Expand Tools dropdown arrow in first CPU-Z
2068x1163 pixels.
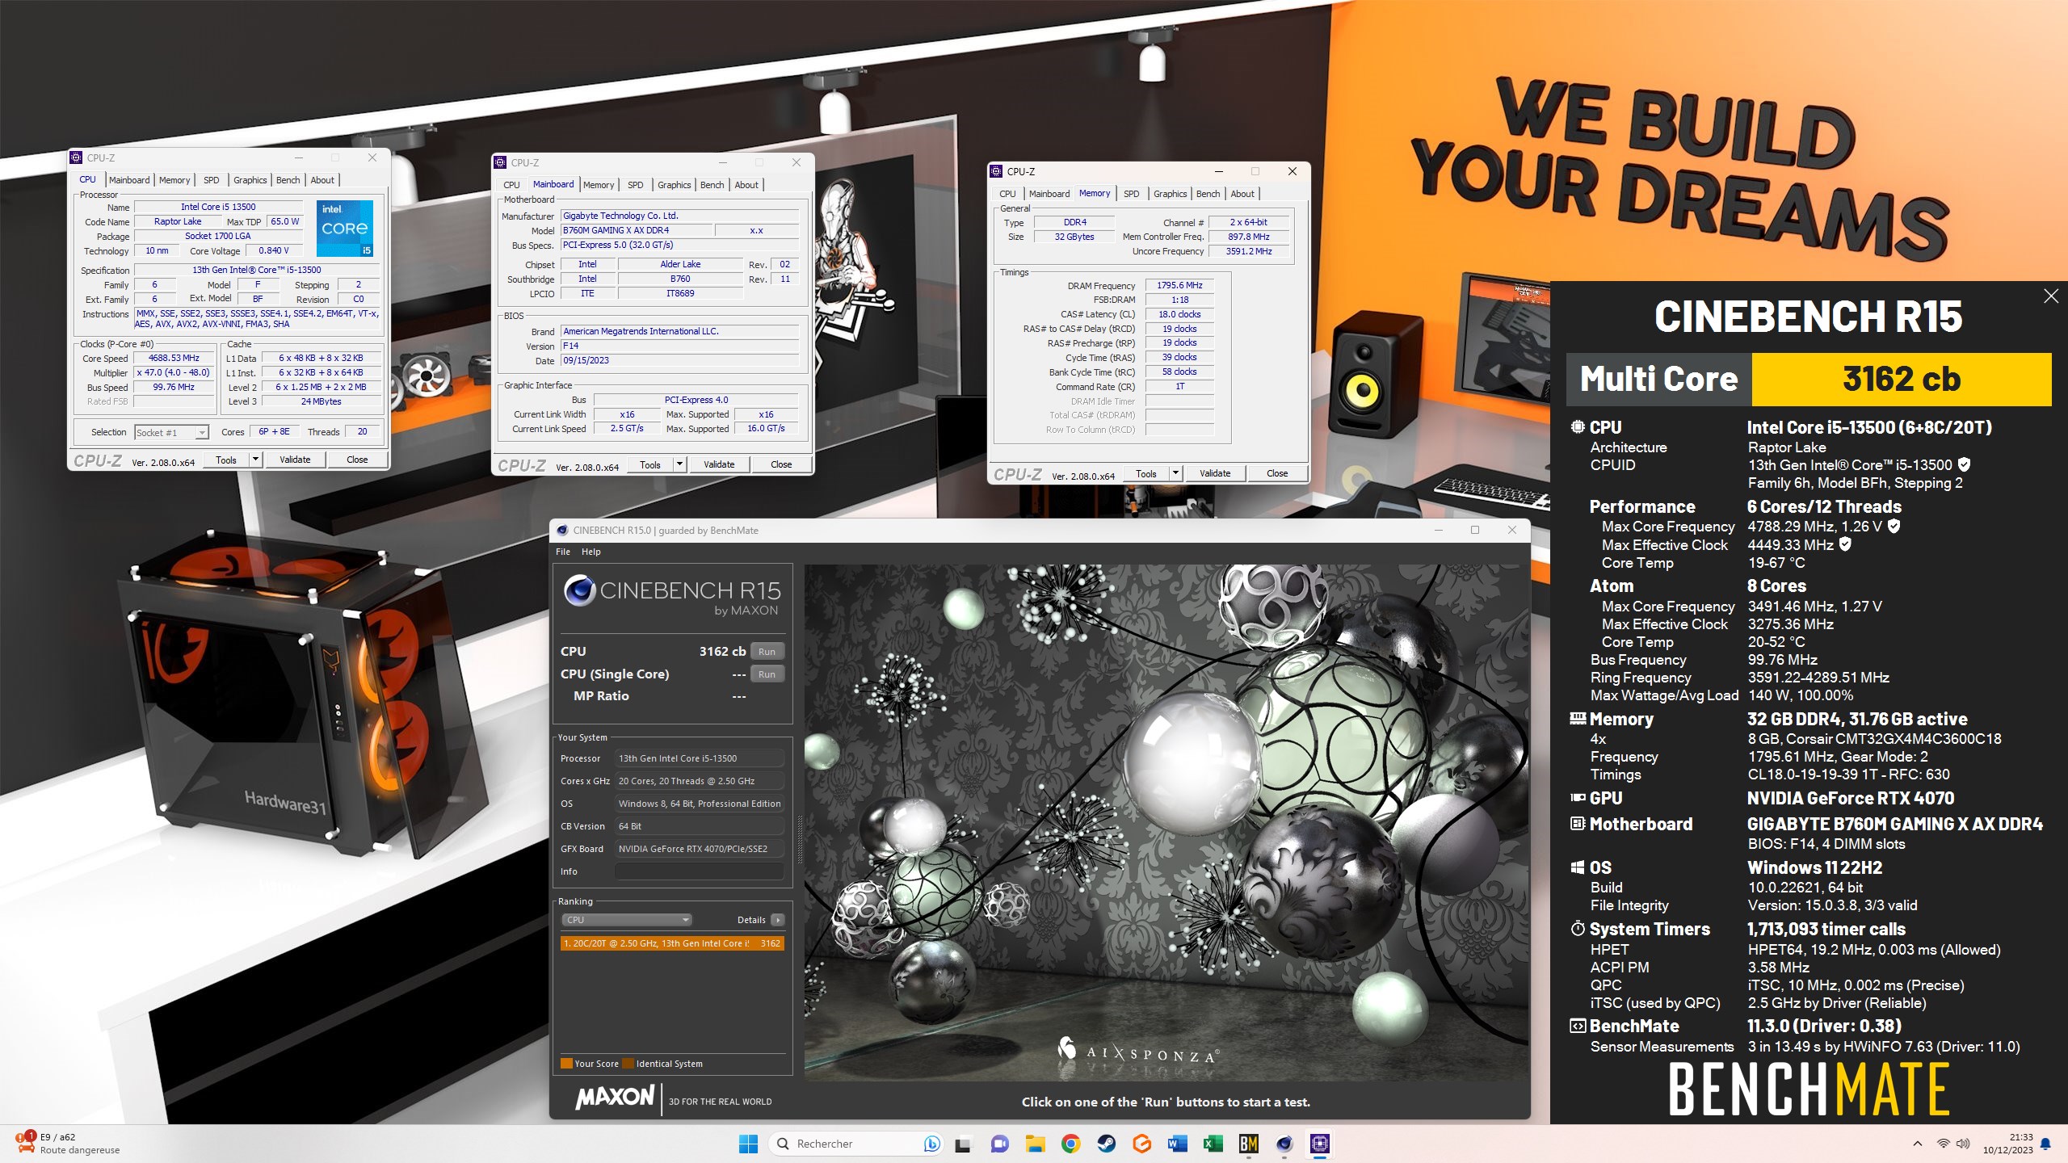click(255, 460)
